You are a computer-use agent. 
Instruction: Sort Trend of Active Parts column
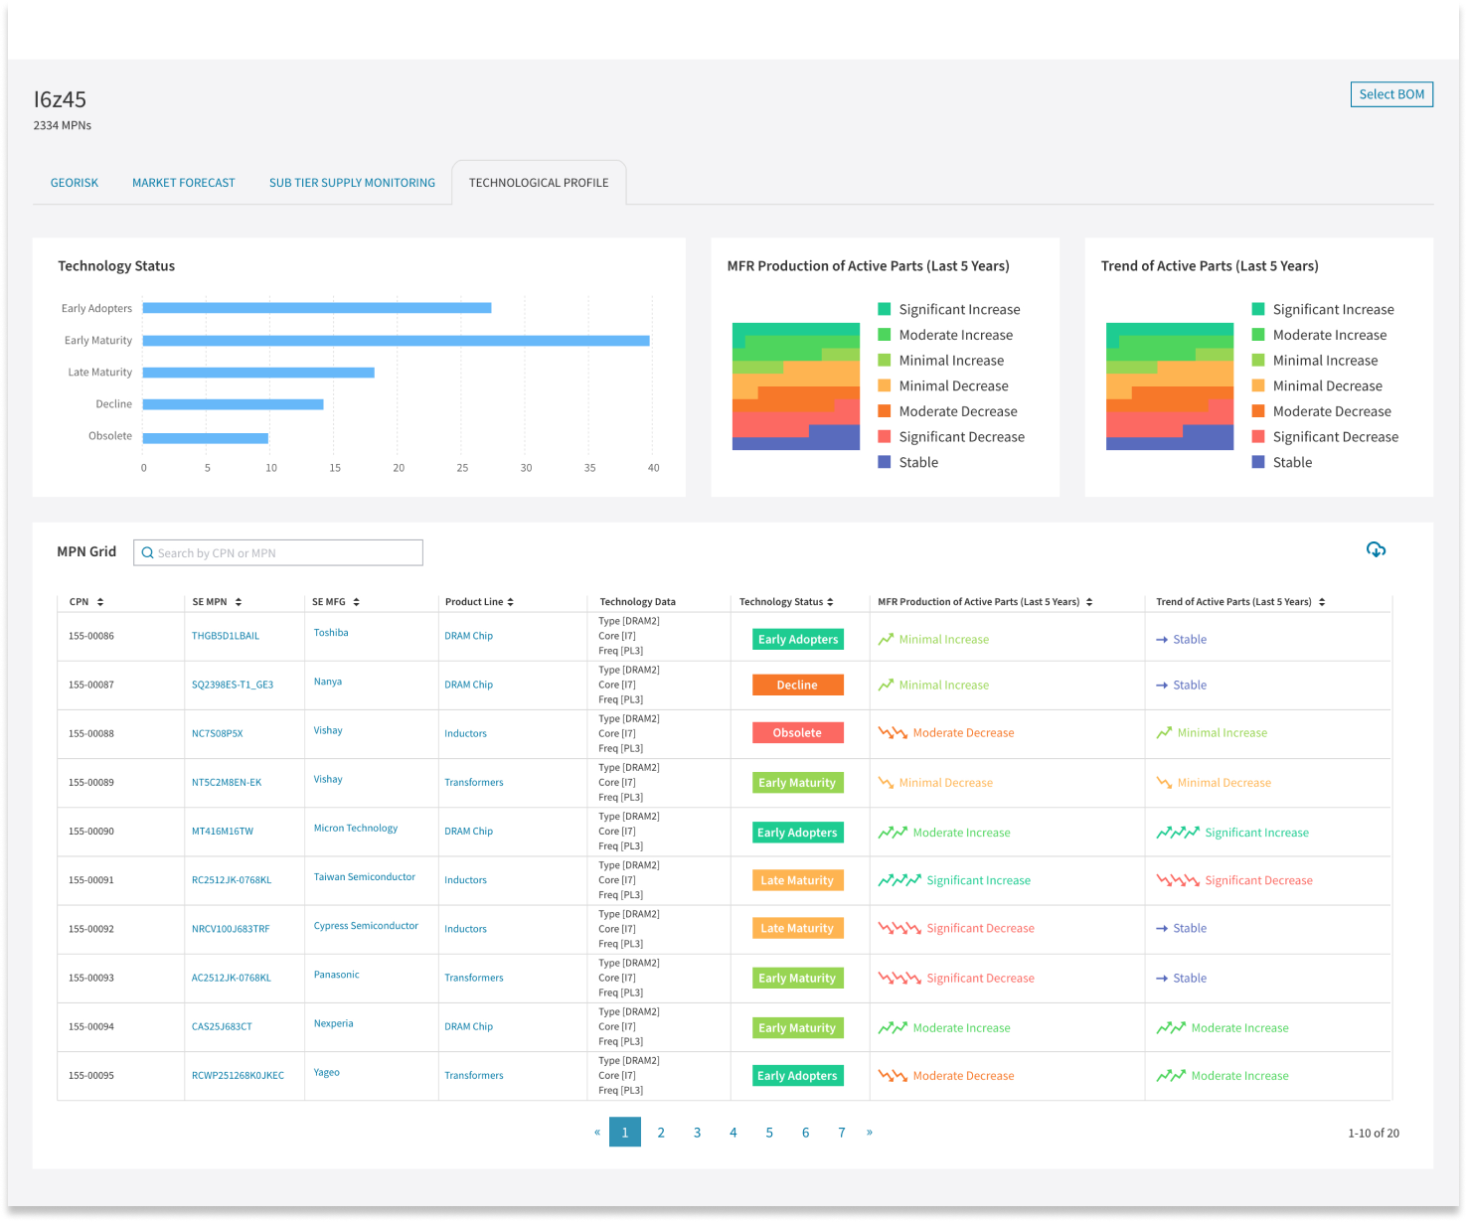1322,601
